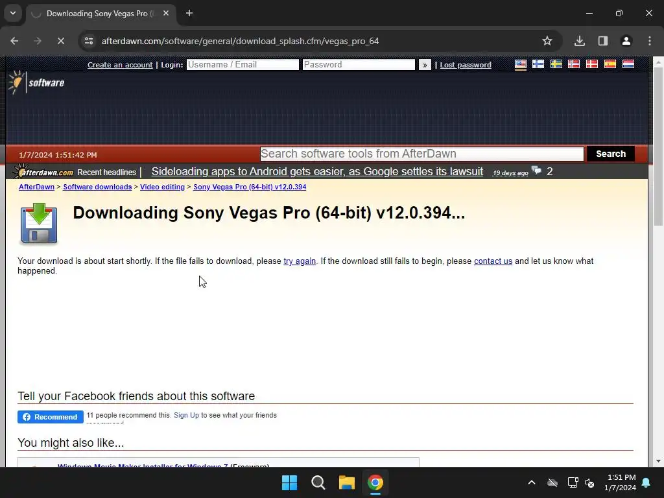This screenshot has height=498, width=664.
Task: Open the taskbar clock showing 1:51 PM
Action: (620, 482)
